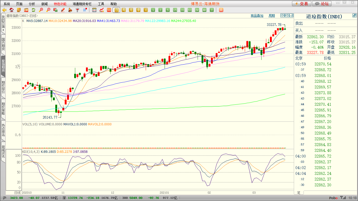The width and height of the screenshot is (358, 201).
Task: Open the red funnel filter icon
Action: 77,10
